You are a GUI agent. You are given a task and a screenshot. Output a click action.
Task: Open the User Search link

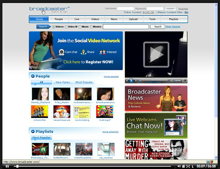pos(173,27)
